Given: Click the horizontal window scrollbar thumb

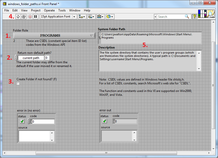Looking at the screenshot, I should (106, 153).
